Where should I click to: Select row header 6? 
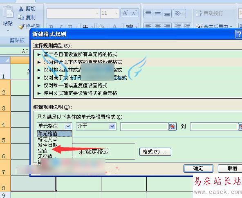tap(5, 151)
